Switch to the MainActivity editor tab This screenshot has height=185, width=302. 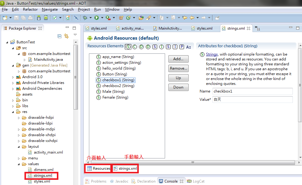[168, 28]
